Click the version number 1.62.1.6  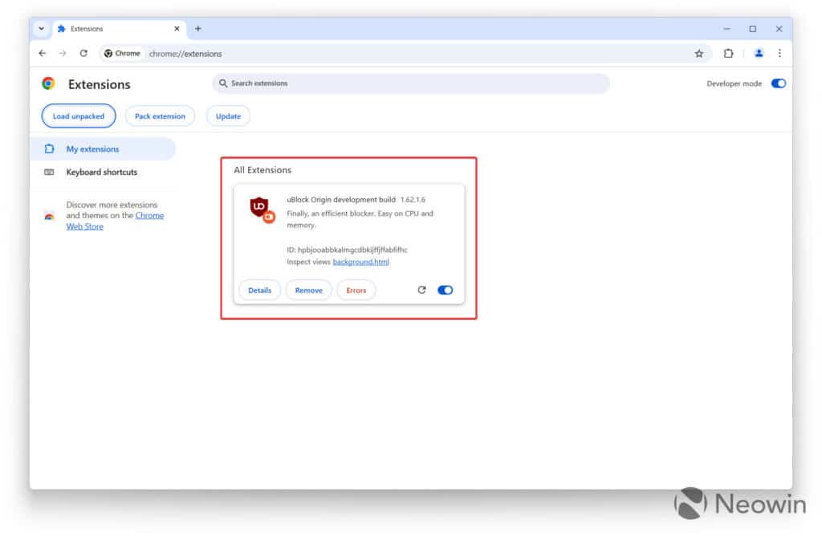pos(413,200)
